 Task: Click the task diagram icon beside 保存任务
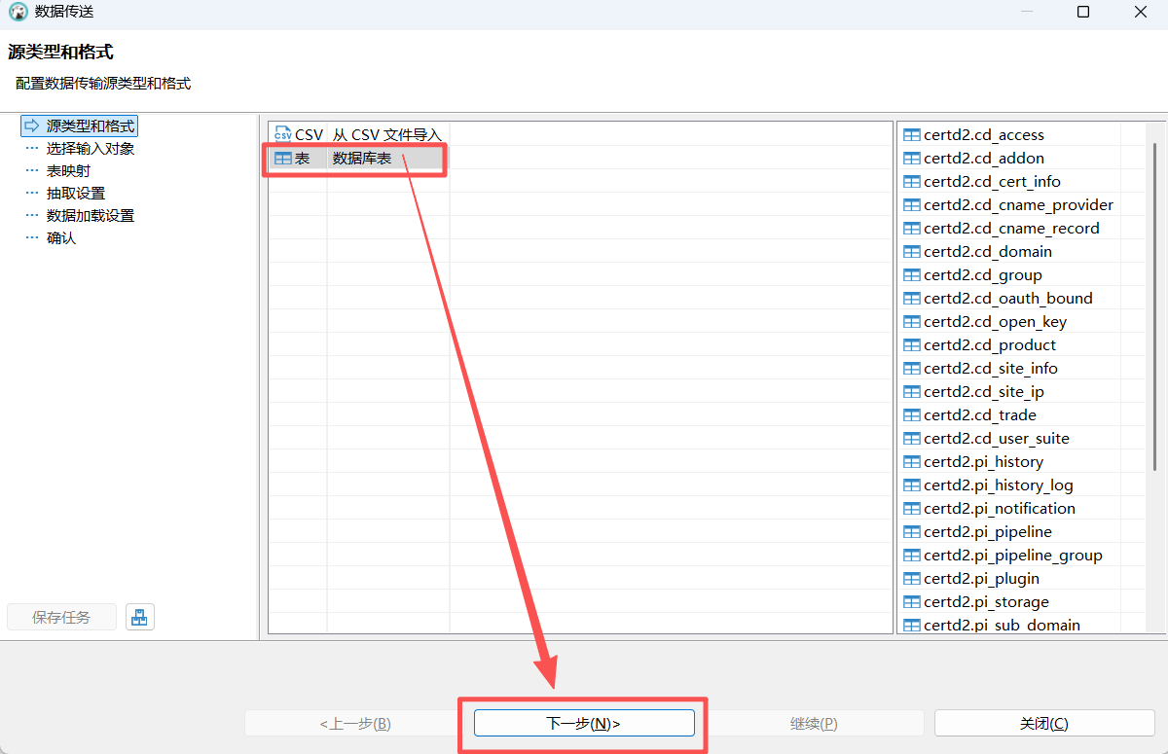(140, 617)
